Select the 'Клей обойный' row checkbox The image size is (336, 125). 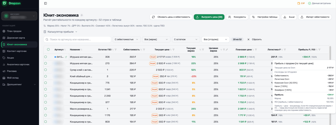click(45, 76)
